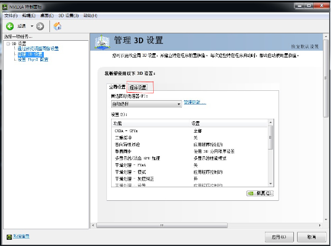The height and width of the screenshot is (246, 331).
Task: Open the 3D 设置 menu in menu bar
Action: [x=69, y=15]
